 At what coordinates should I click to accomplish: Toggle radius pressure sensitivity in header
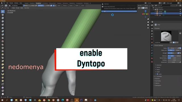36,6
